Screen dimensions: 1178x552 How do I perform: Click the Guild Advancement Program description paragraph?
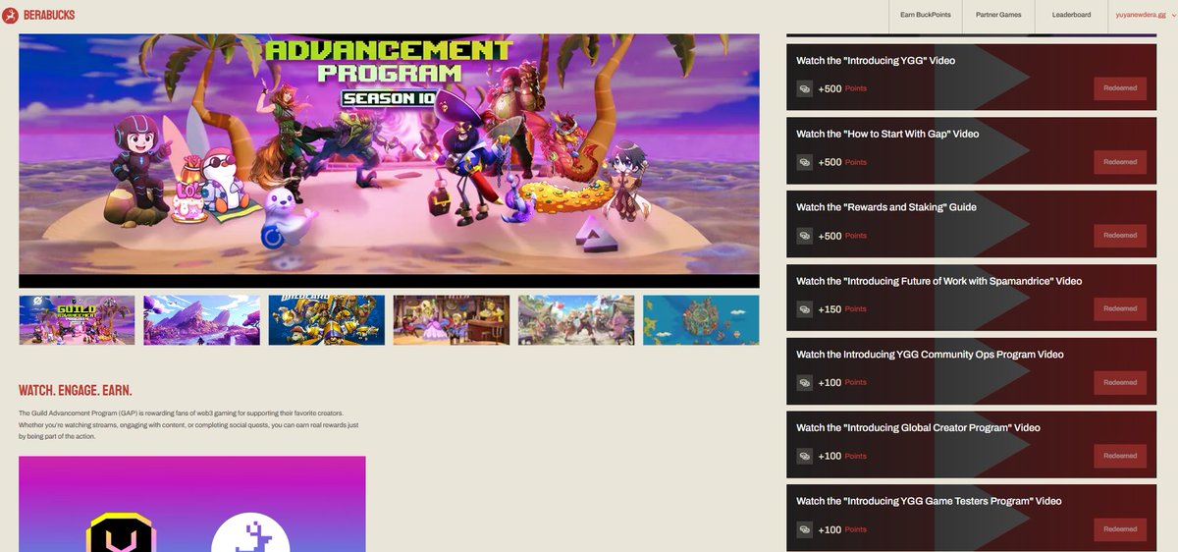click(189, 424)
